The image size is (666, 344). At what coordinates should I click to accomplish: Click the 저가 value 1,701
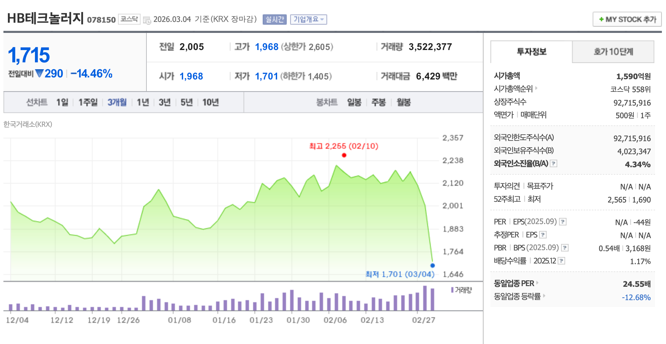pyautogui.click(x=266, y=76)
